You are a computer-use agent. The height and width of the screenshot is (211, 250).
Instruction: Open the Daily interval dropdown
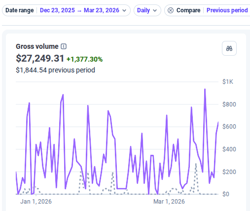tap(147, 10)
